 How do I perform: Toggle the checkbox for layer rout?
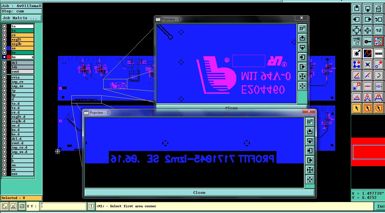point(4,72)
